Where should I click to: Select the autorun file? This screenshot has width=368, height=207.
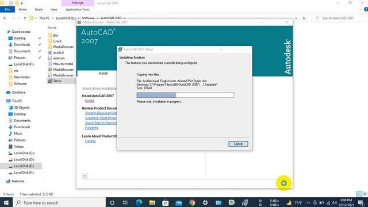(59, 58)
